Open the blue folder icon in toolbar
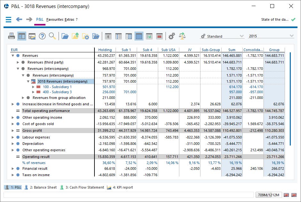301x202 pixels. tap(65, 36)
